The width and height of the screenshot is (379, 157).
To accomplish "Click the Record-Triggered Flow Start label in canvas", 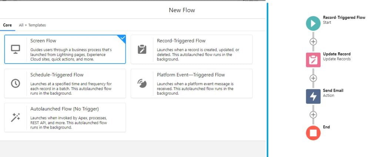I will [x=344, y=17].
